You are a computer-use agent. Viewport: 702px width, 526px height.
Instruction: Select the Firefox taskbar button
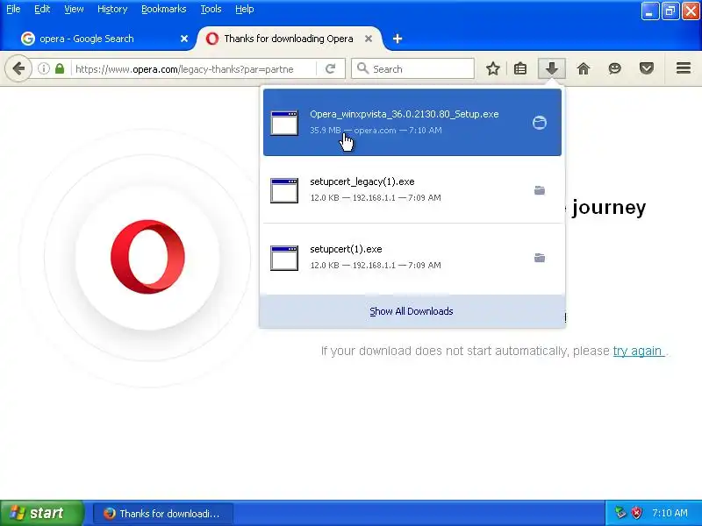163,514
